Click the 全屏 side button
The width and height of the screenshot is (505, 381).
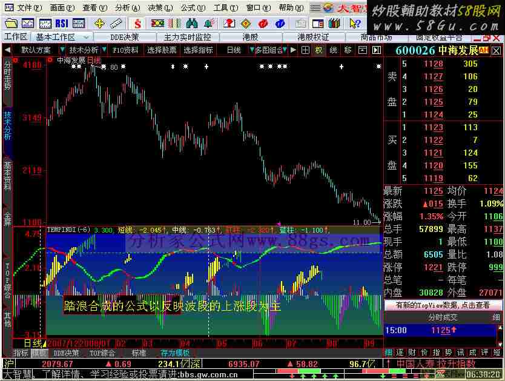pyautogui.click(x=7, y=219)
